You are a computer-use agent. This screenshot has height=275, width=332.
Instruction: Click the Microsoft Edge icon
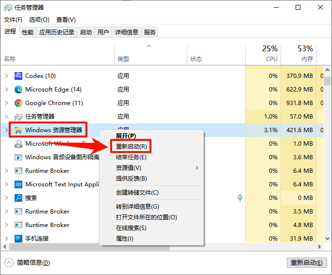pos(18,90)
